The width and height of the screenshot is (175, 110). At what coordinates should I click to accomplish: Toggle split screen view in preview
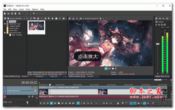click(x=80, y=19)
